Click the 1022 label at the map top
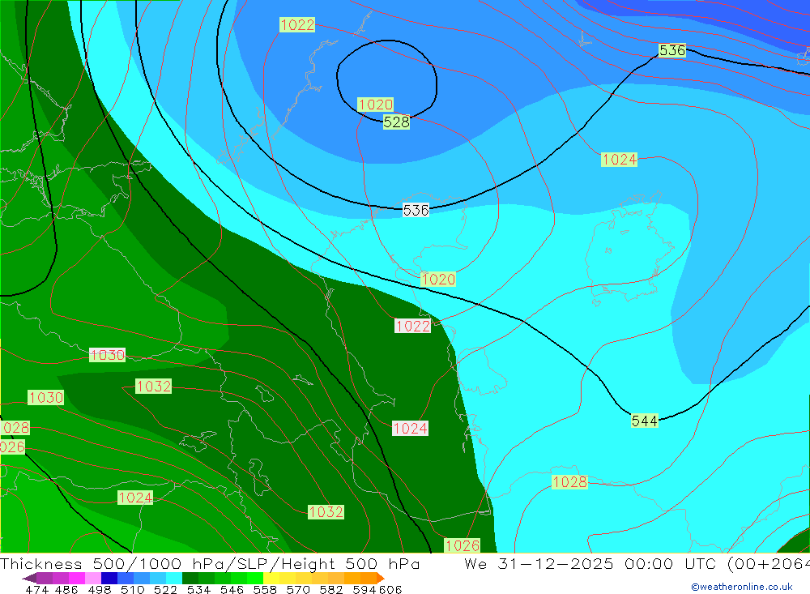 [x=297, y=24]
